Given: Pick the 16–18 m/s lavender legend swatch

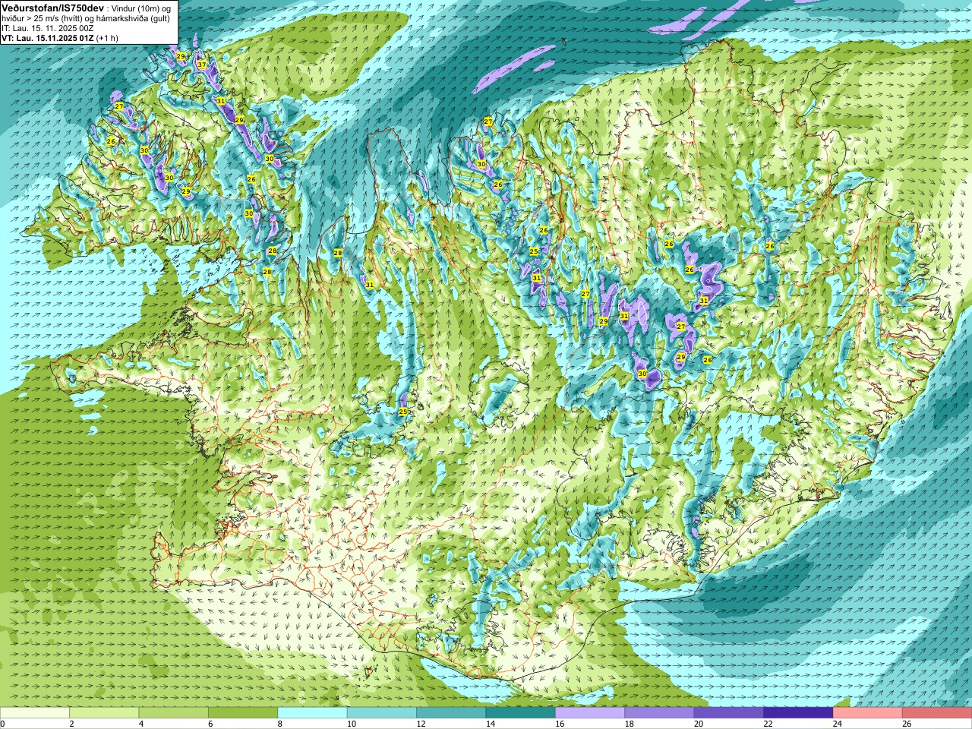Looking at the screenshot, I should click(590, 713).
